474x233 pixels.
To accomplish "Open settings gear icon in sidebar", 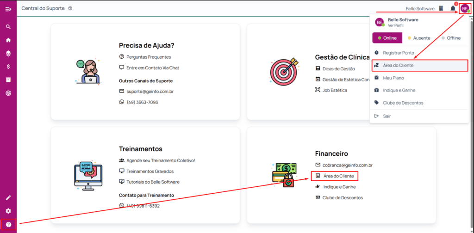I will pos(8,211).
